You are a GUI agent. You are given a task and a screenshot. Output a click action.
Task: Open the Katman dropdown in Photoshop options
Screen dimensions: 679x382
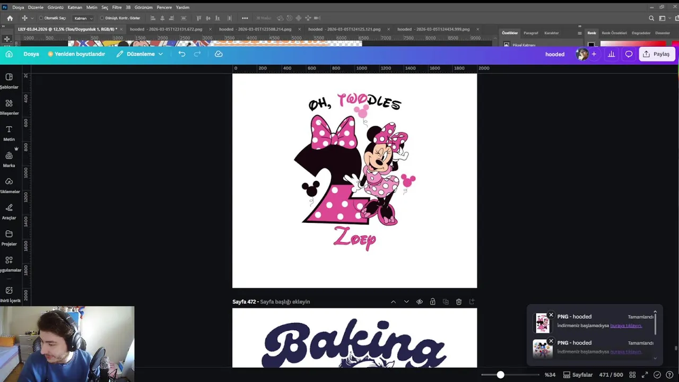(83, 18)
